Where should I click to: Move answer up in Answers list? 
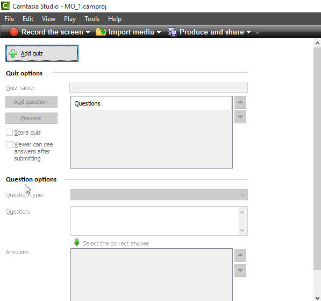[240, 255]
